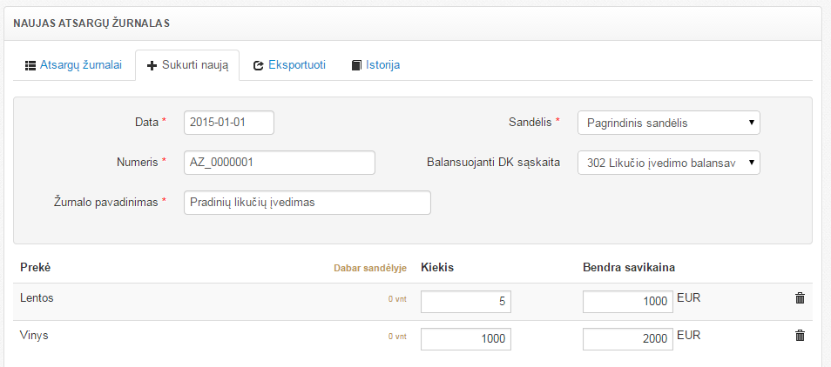Delete the Lentos row with trash icon
Viewport: 831px width, 367px height.
pyautogui.click(x=800, y=298)
